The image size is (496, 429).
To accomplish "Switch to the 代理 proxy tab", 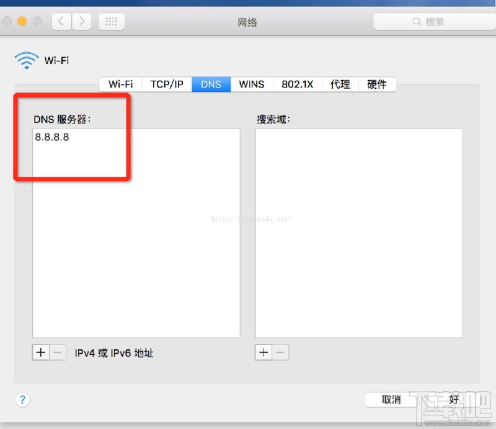I will [x=340, y=84].
